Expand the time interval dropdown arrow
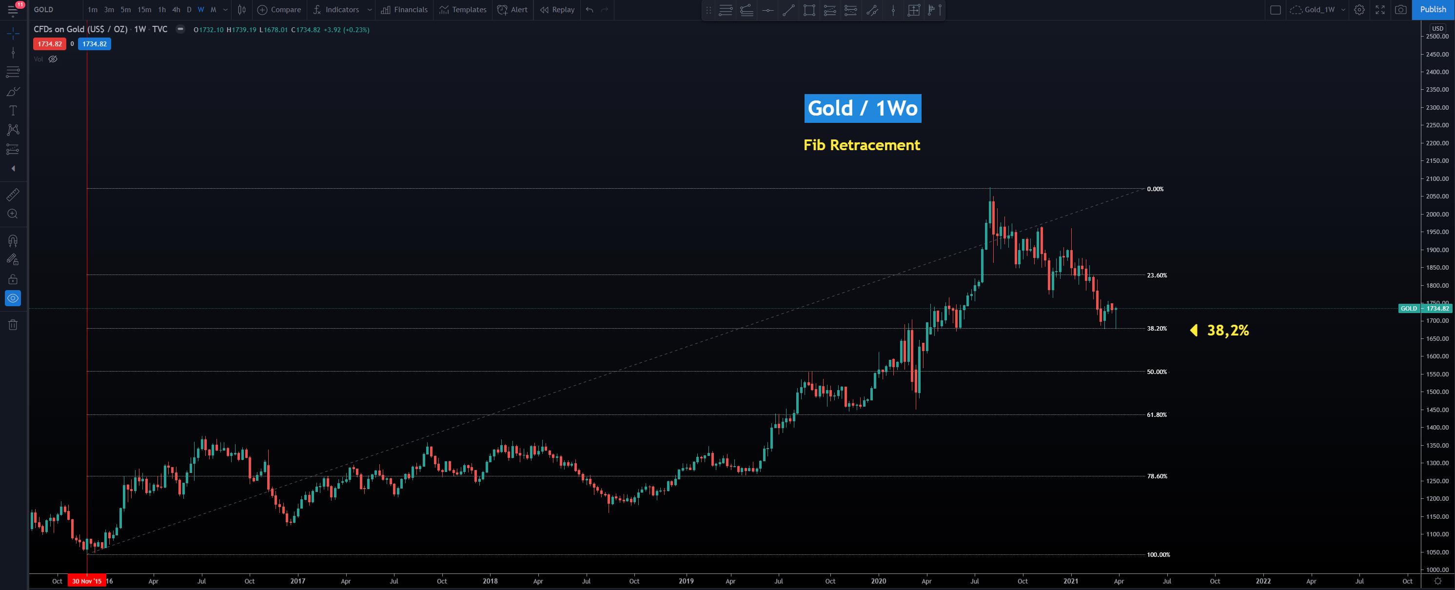 coord(225,10)
